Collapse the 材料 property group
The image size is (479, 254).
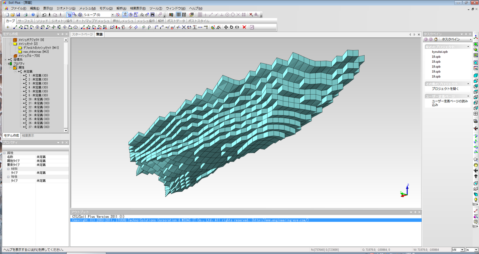click(8, 169)
